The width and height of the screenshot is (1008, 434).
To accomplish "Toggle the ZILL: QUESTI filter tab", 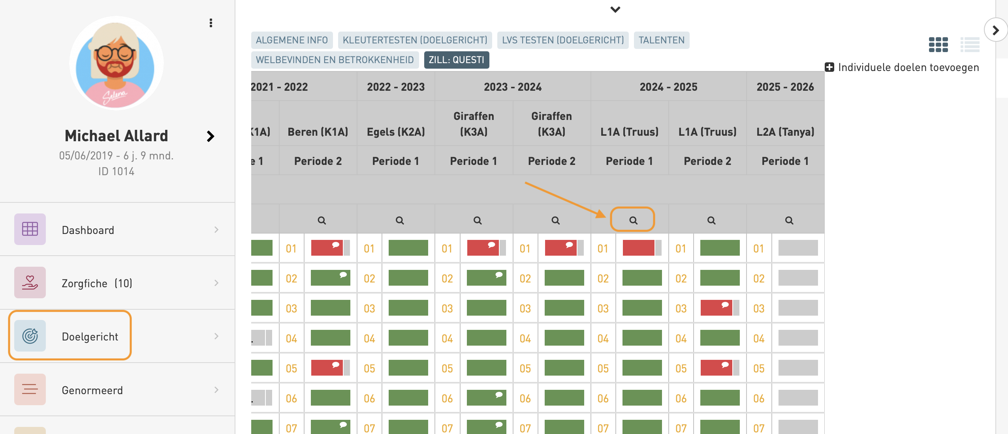I will click(x=456, y=60).
